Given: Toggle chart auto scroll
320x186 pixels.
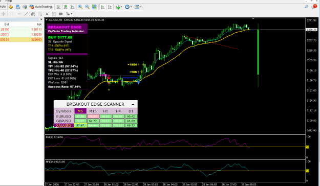Looking at the screenshot, I should pos(102,7).
